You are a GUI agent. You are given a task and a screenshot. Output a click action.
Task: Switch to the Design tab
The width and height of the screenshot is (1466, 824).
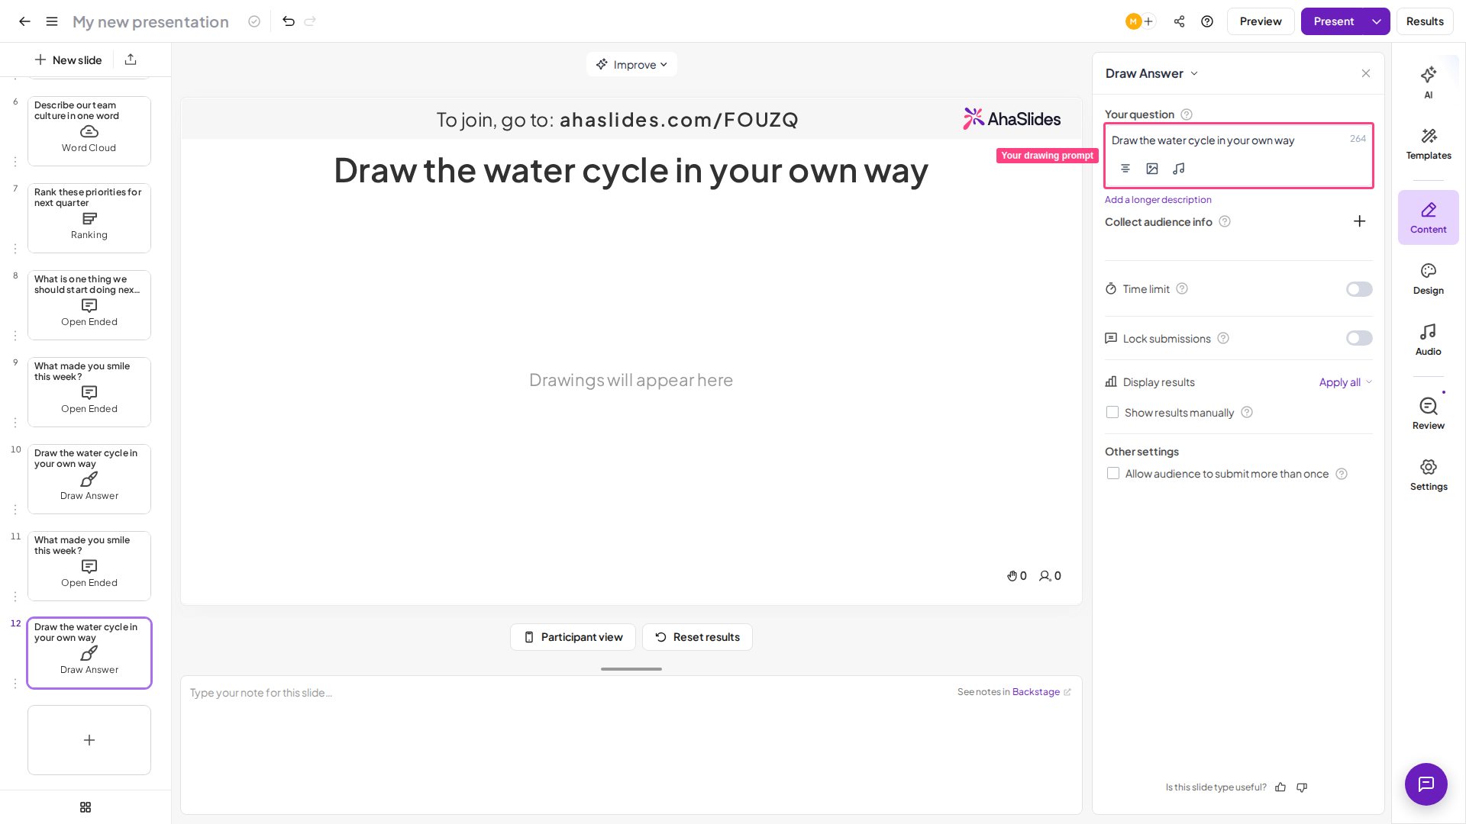1429,278
